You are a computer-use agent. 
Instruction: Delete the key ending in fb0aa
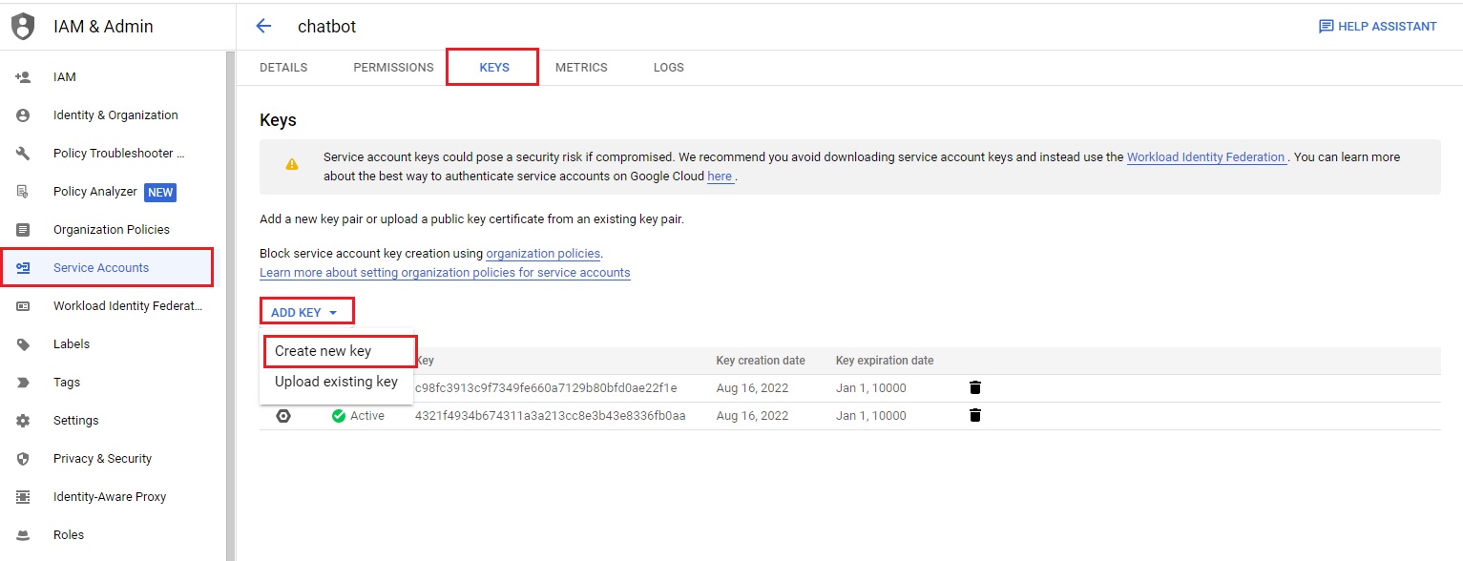point(974,415)
